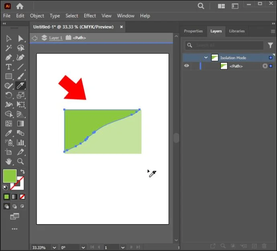Choose the Mesh tool
The height and width of the screenshot is (251, 277).
tap(8, 124)
